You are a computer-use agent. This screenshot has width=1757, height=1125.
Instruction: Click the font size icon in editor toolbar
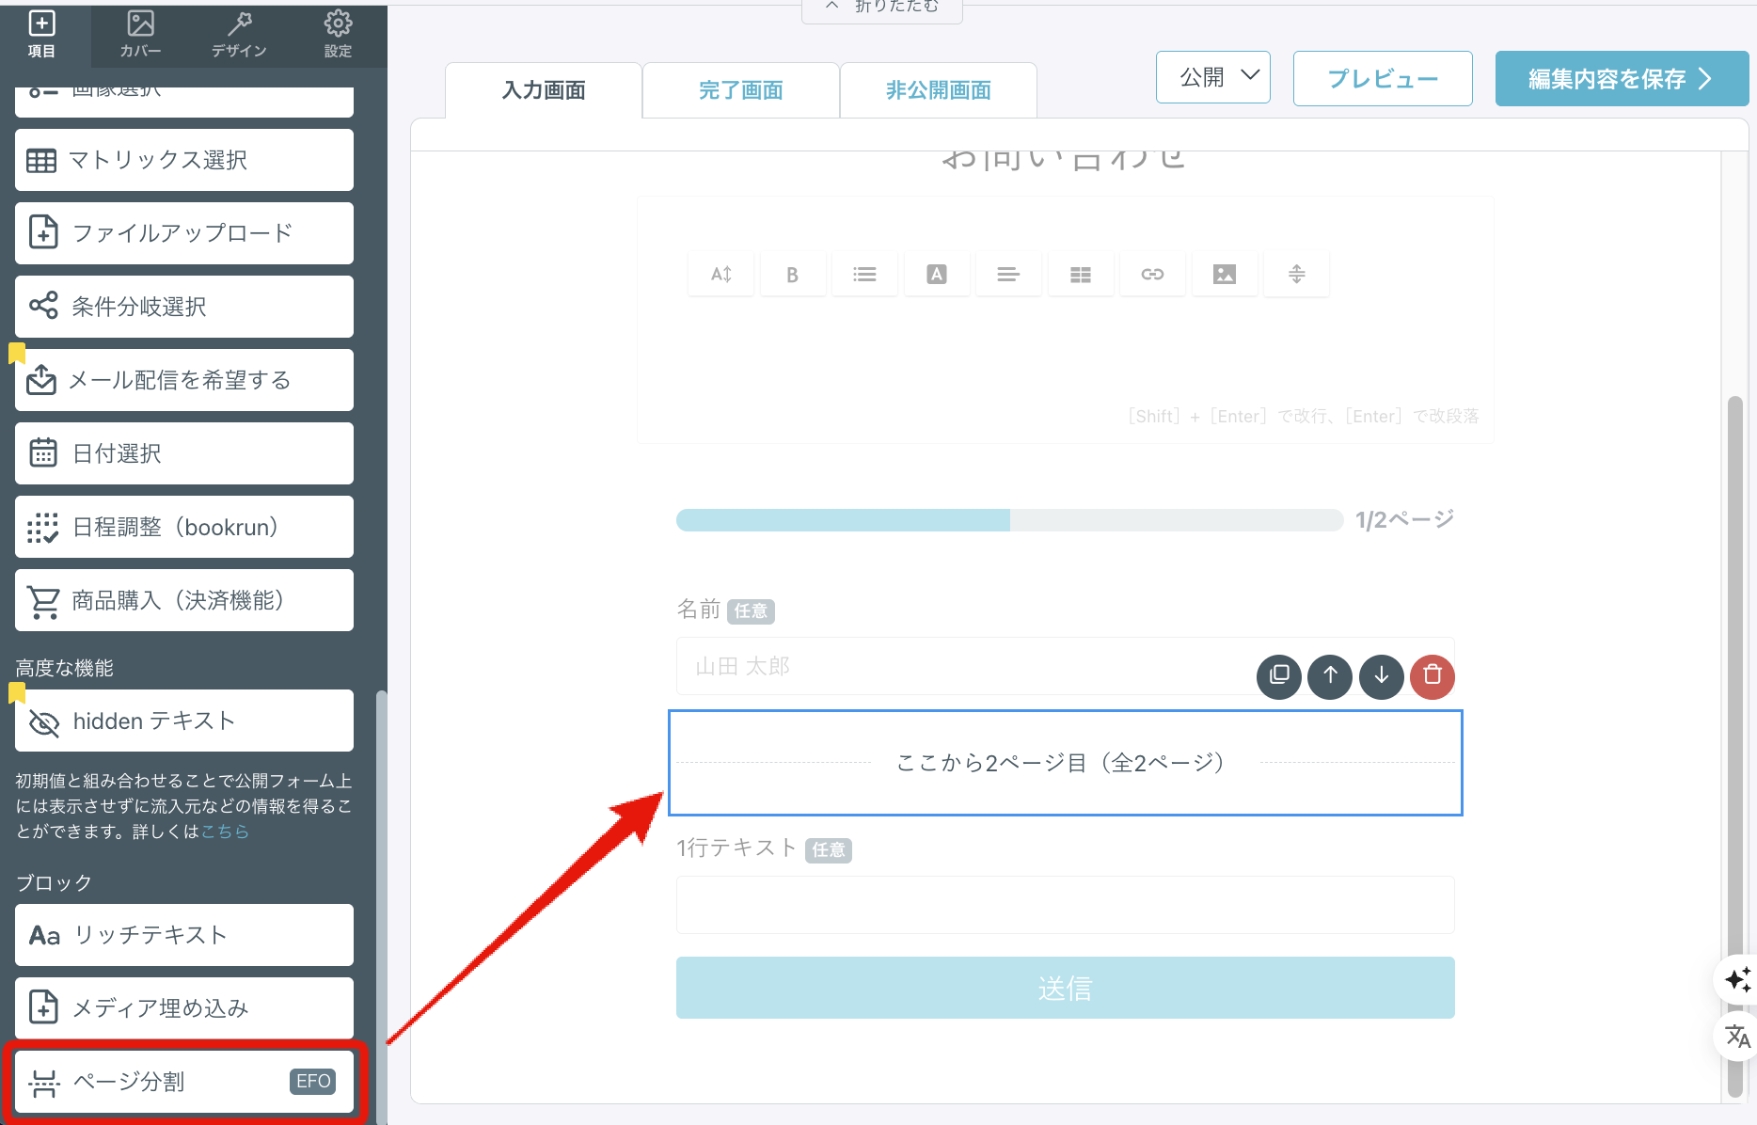[720, 275]
